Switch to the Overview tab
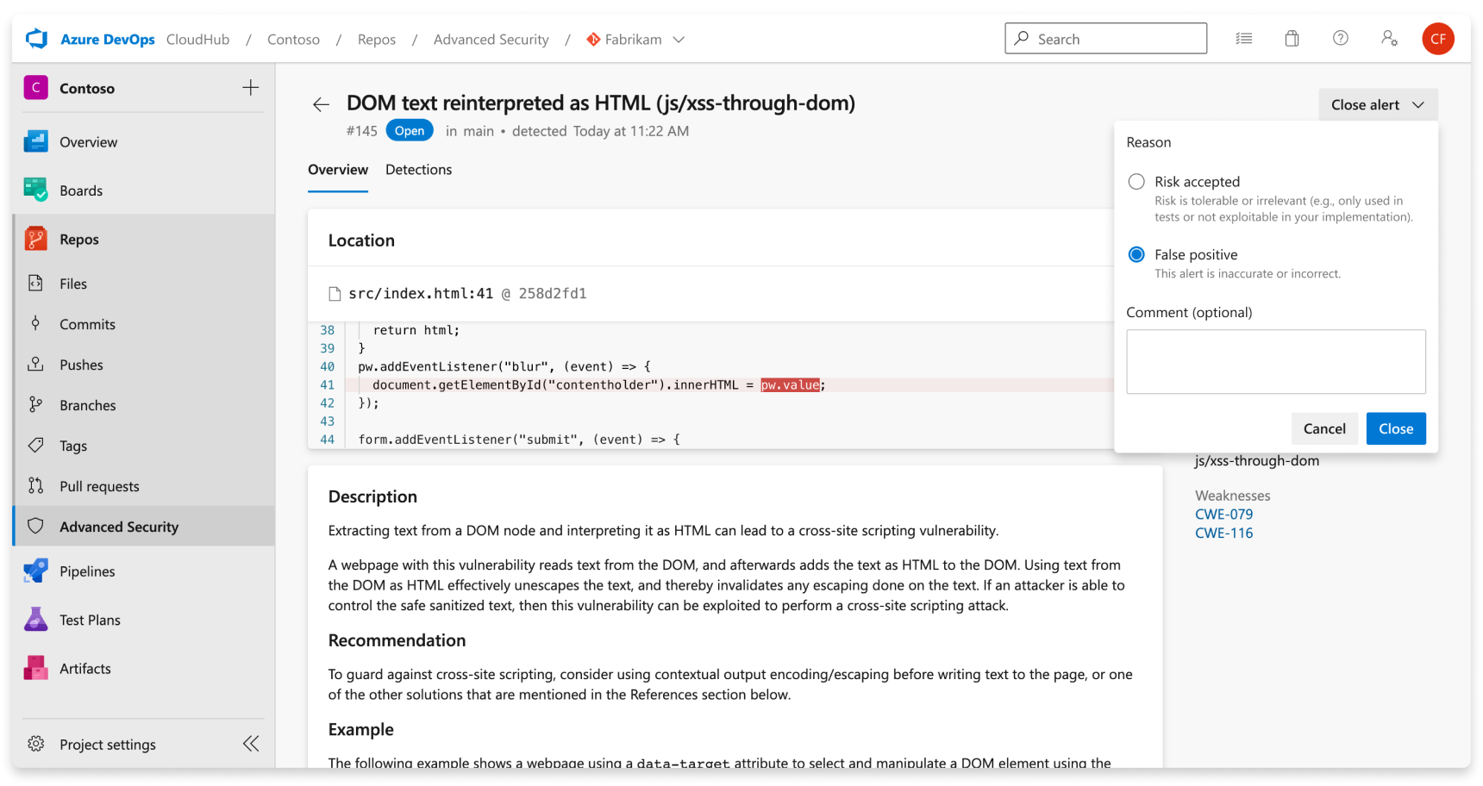This screenshot has width=1483, height=786. pos(338,170)
